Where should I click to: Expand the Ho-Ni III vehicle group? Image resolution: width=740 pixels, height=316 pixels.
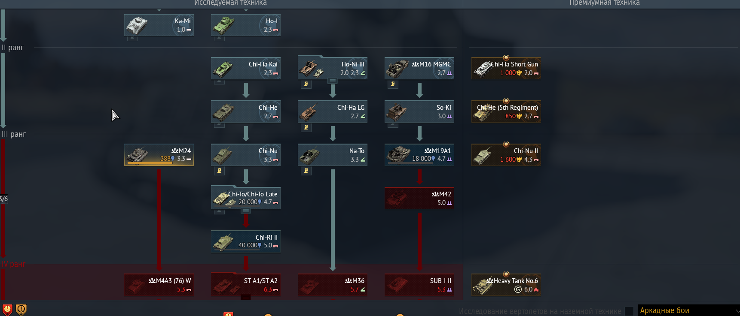click(x=332, y=81)
